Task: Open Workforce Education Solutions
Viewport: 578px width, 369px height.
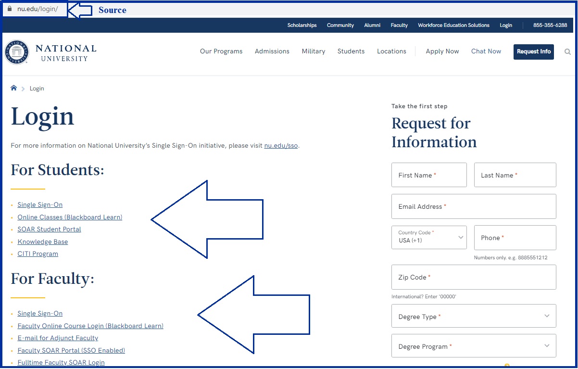Action: coord(453,25)
